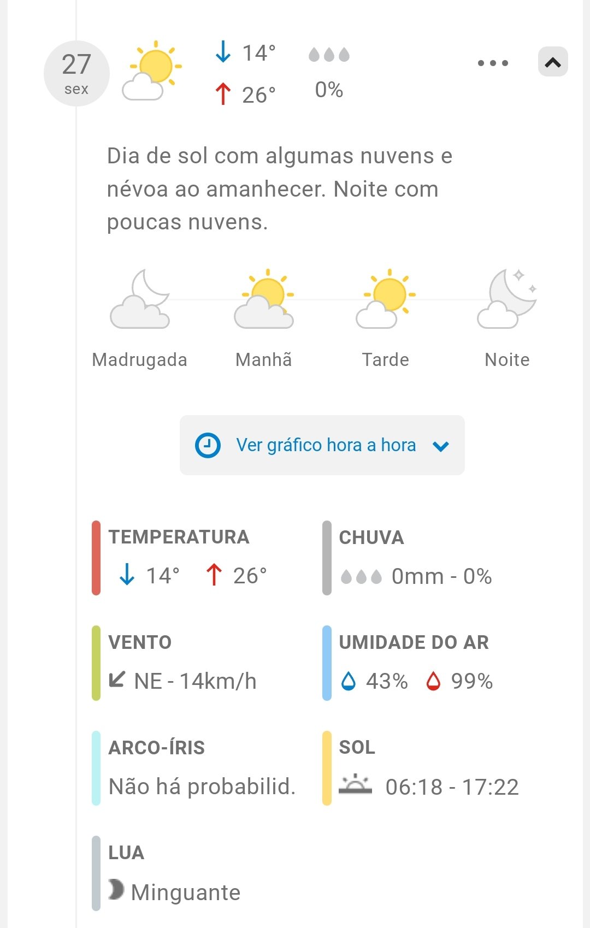Click the forecast description text paragraph
The image size is (590, 928).
click(280, 189)
